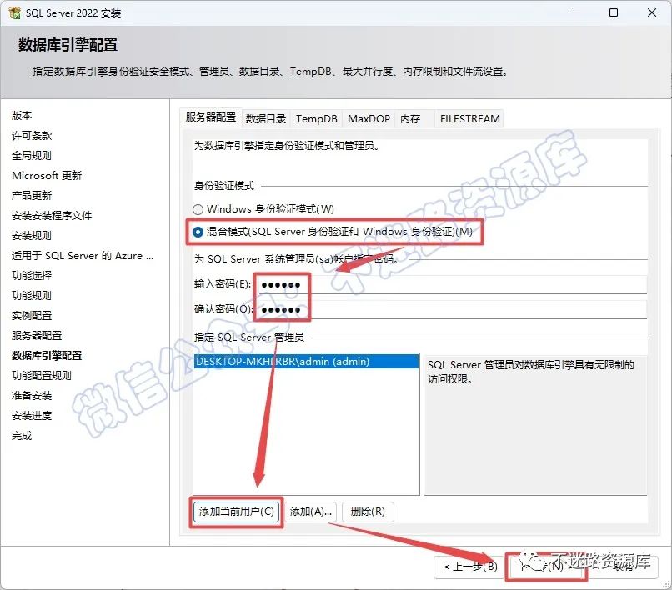This screenshot has width=672, height=590.
Task: Click 适用于 SQL Server 的 Azure step
Action: point(83,255)
